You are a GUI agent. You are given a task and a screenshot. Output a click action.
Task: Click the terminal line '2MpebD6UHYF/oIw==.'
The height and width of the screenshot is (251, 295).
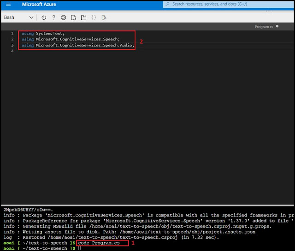click(28, 210)
